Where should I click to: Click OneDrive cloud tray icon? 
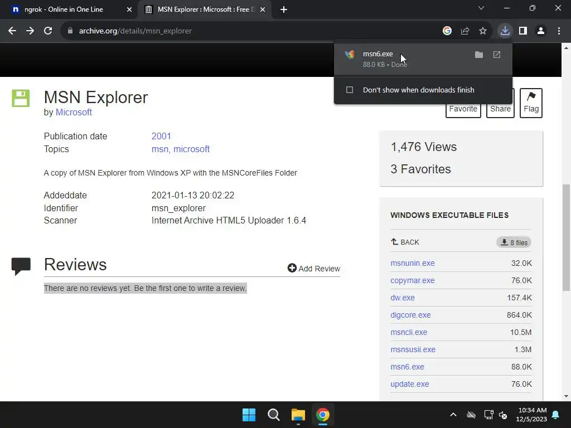pos(471,415)
